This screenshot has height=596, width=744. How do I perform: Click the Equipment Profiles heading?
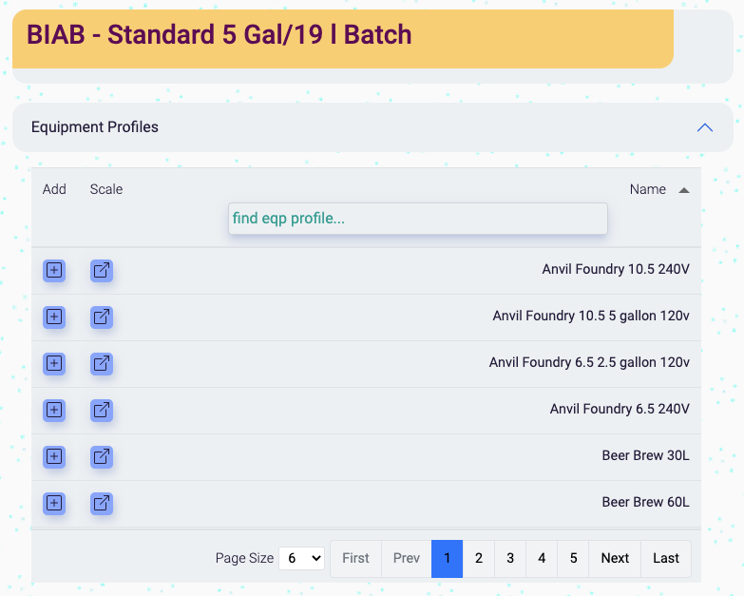[95, 127]
